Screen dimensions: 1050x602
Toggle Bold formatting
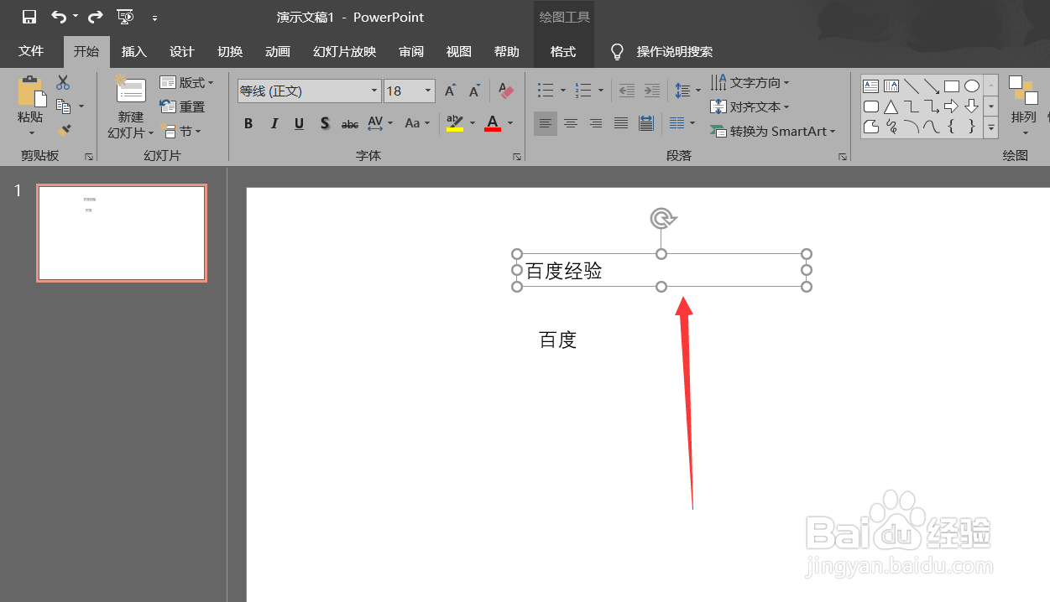point(248,124)
